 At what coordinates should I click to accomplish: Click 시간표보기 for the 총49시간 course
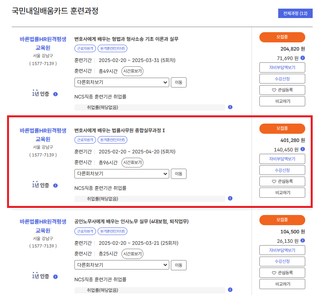(132, 71)
